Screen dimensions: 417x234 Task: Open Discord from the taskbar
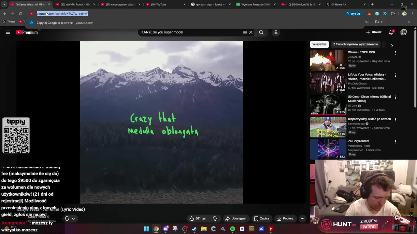click(166, 229)
